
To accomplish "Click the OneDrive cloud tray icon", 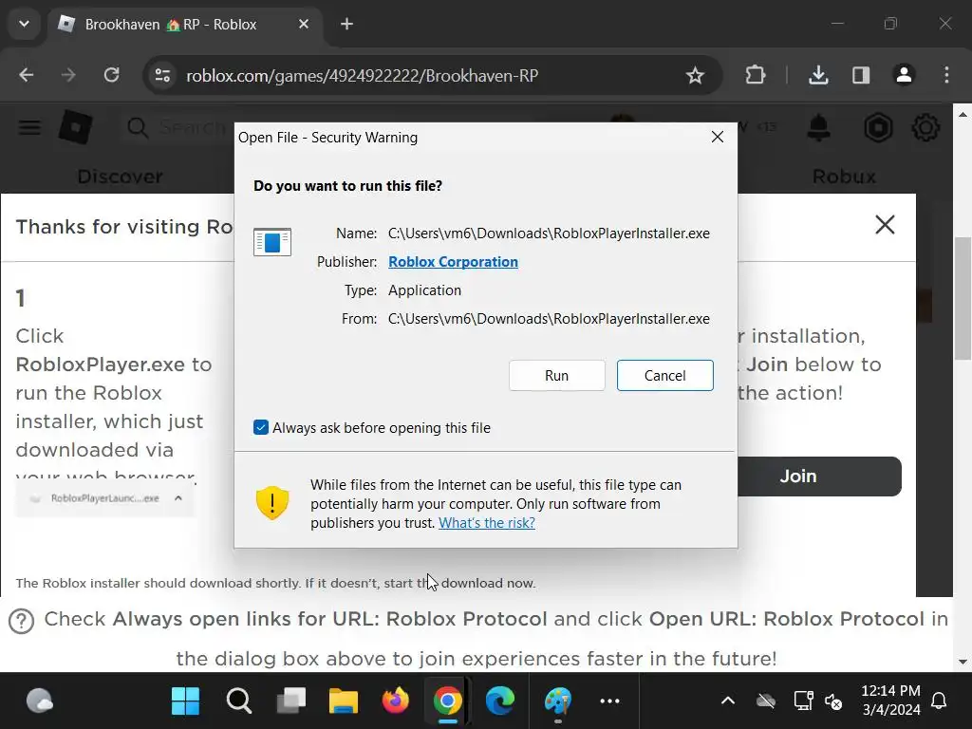I will 766,701.
